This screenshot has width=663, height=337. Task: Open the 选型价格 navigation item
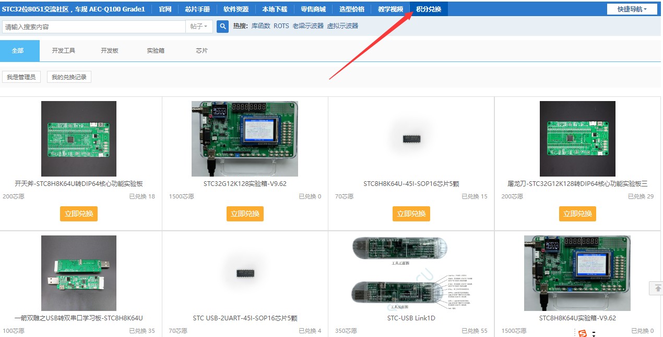click(352, 9)
